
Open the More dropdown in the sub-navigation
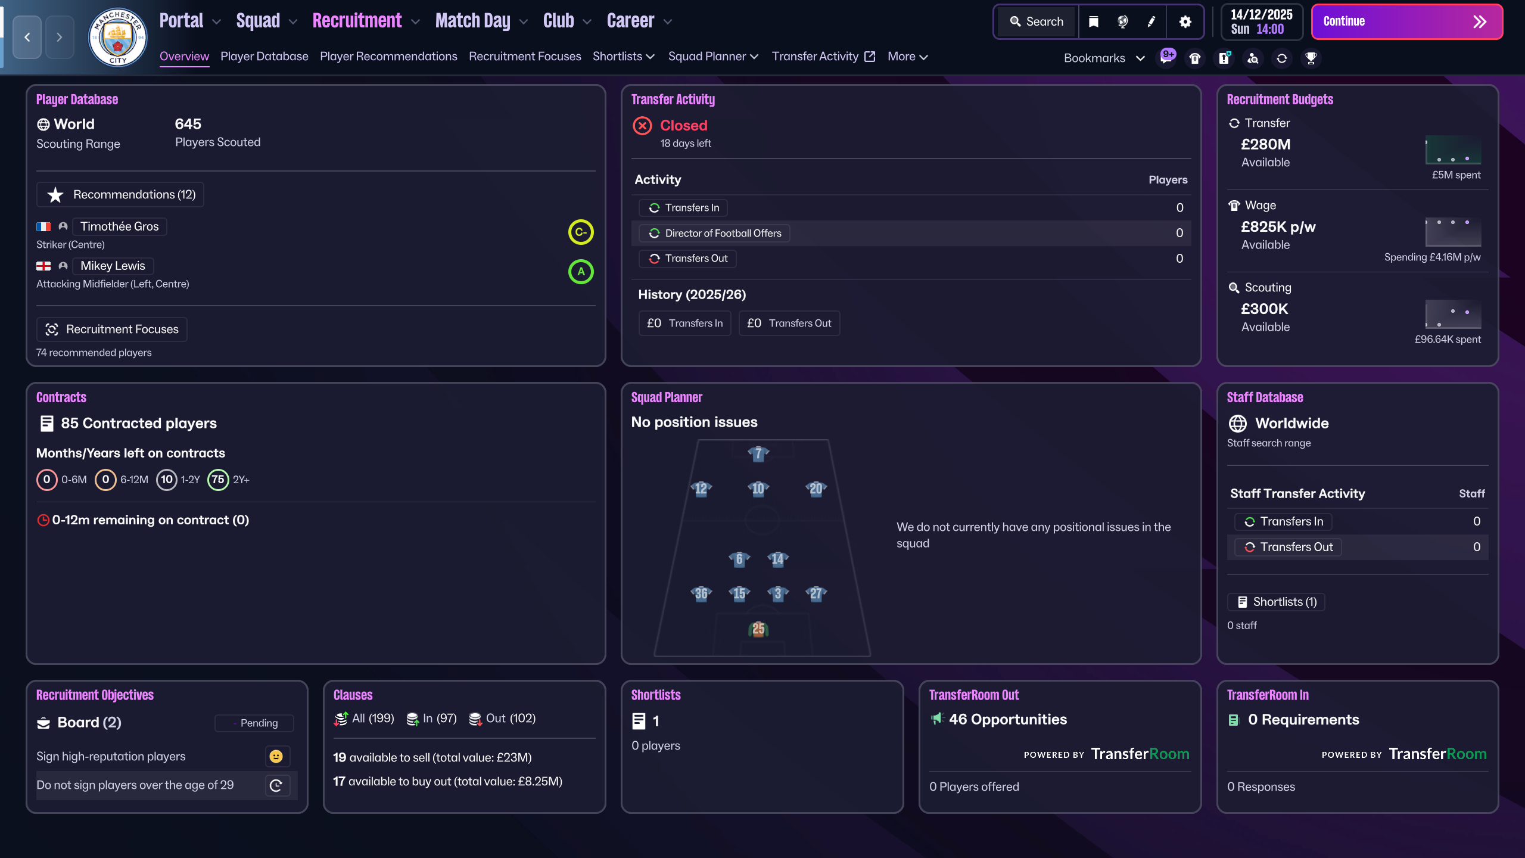pos(907,57)
